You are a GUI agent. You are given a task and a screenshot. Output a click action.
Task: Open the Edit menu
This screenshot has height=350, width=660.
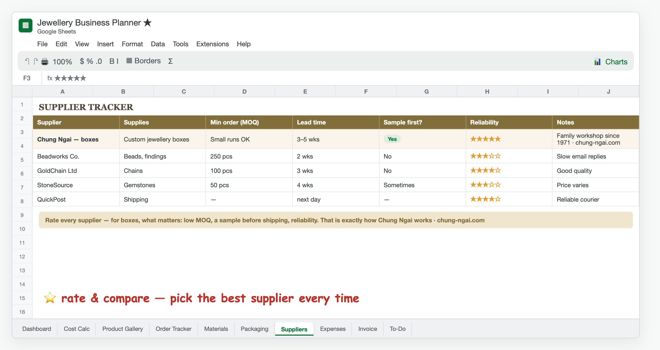tap(61, 44)
